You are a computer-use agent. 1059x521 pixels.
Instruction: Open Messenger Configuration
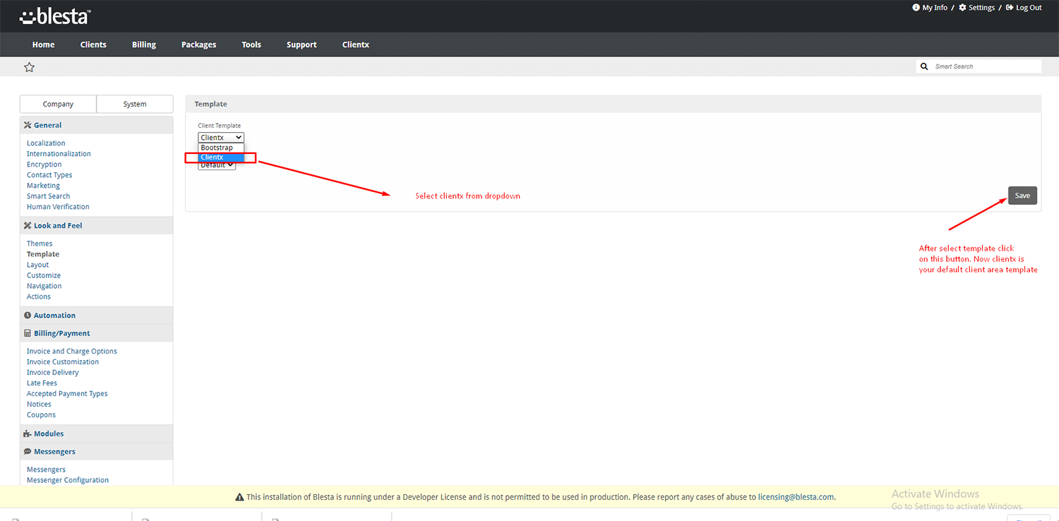tap(68, 480)
